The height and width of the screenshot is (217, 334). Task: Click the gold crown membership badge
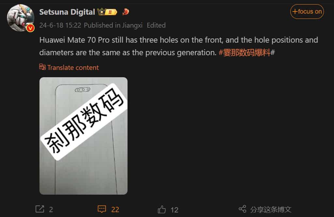point(101,12)
